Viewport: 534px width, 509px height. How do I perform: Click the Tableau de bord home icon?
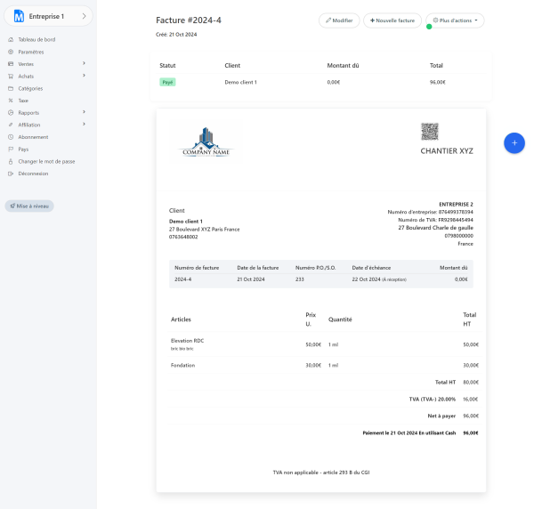[x=11, y=40]
